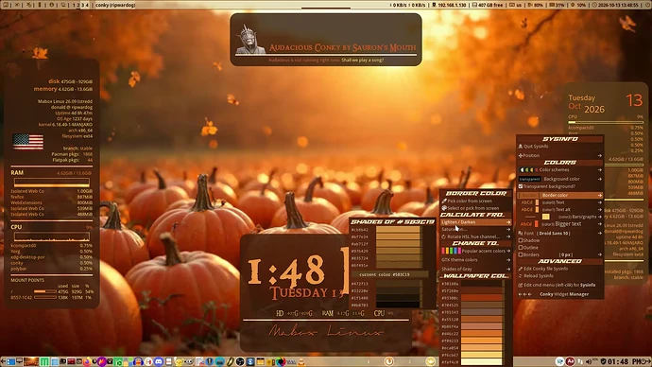
Task: Switch to workspace 2 in top panel
Action: 78,5
